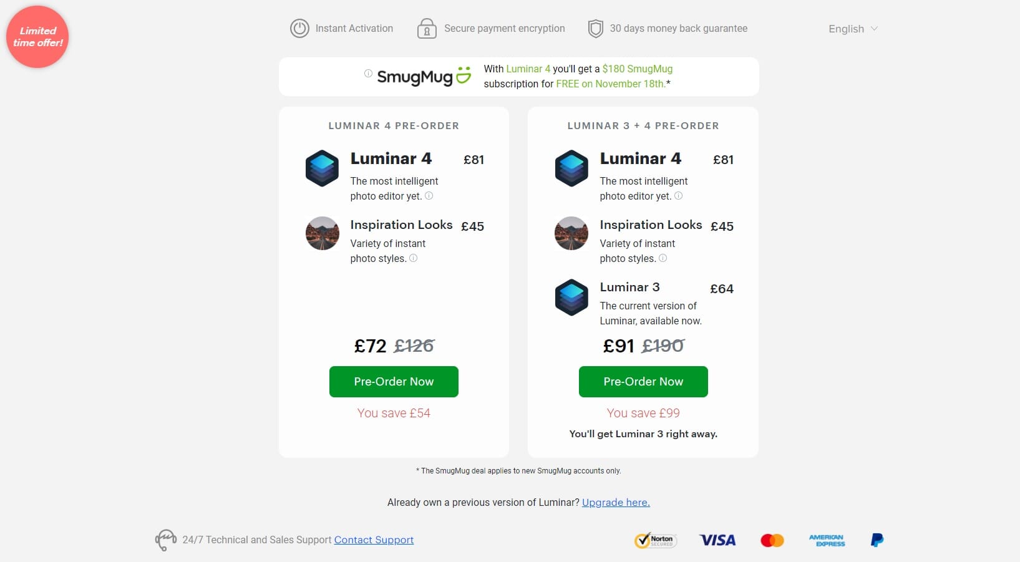Click the info icon beside SmugMug logo
Viewport: 1020px width, 562px height.
coord(368,74)
